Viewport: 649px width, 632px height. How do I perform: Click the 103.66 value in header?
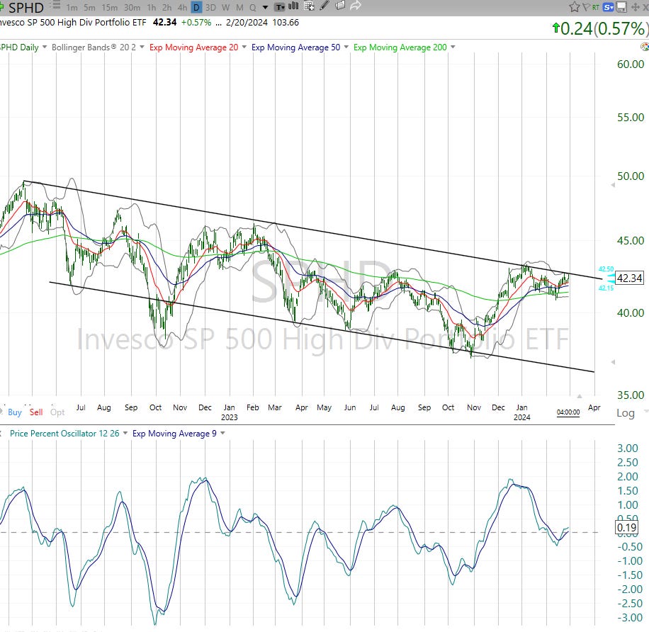pos(286,23)
